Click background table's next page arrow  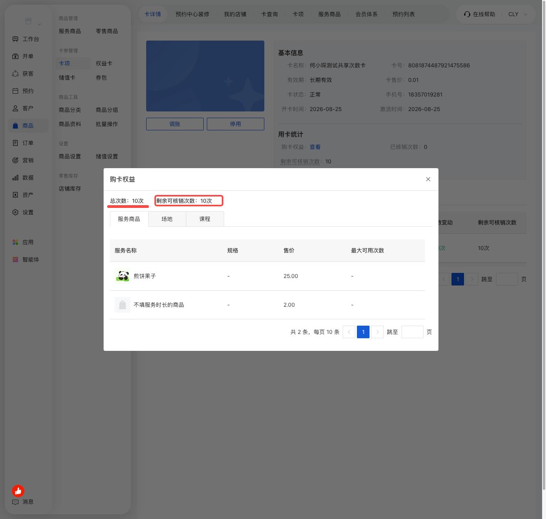coord(472,279)
